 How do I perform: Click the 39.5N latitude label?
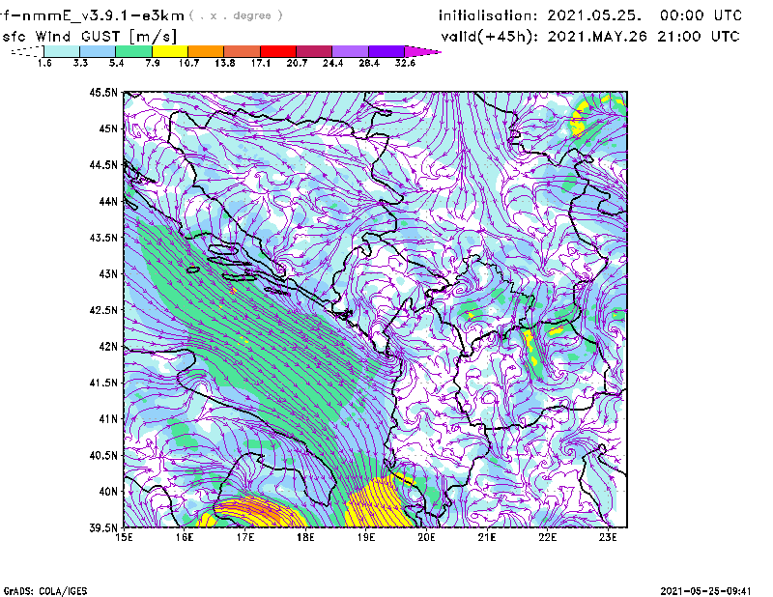pos(103,528)
